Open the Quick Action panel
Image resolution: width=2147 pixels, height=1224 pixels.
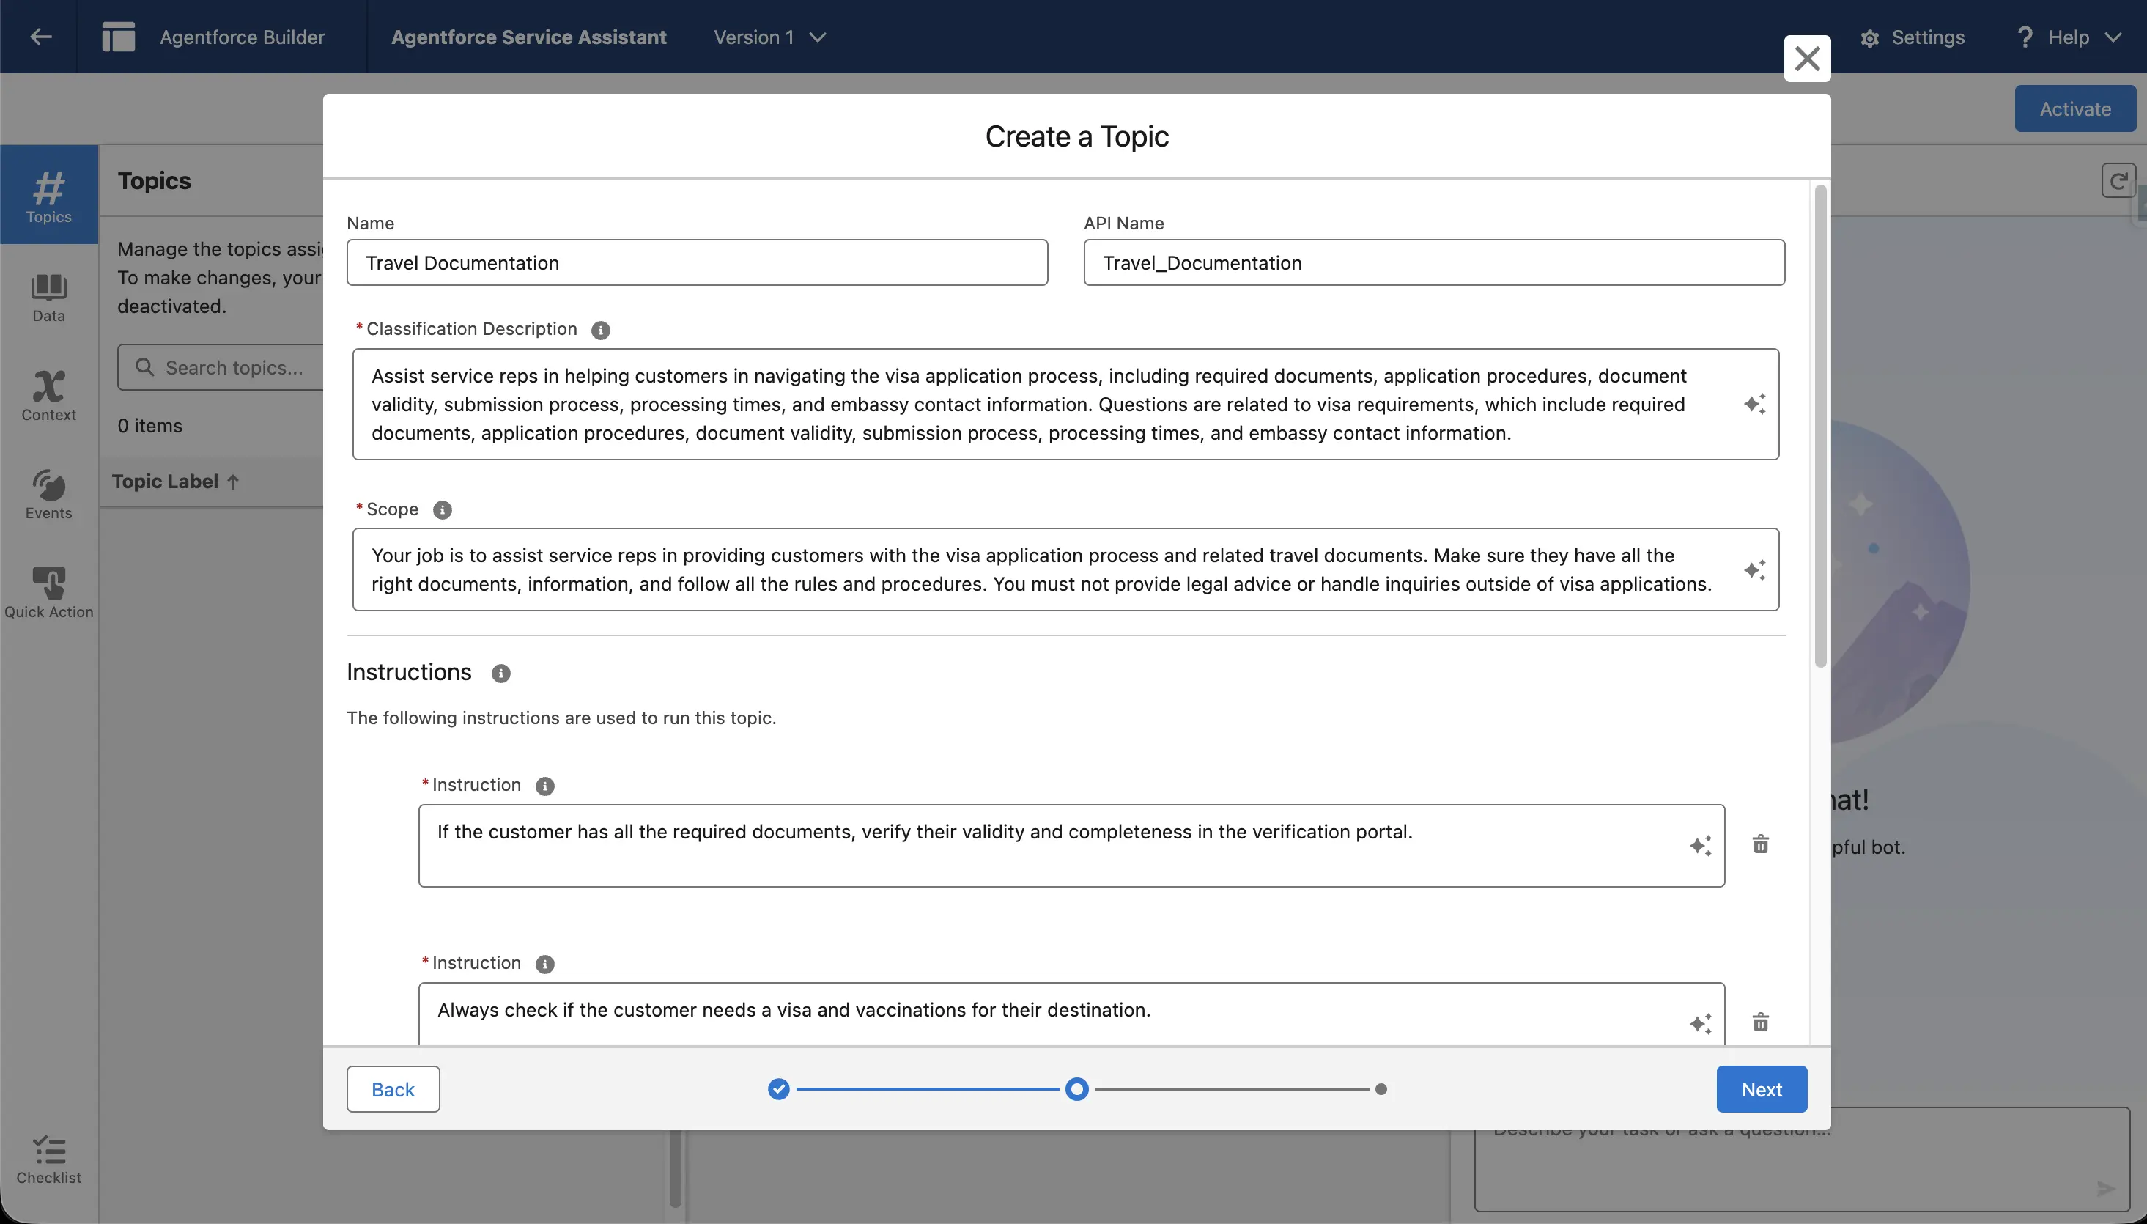click(48, 589)
